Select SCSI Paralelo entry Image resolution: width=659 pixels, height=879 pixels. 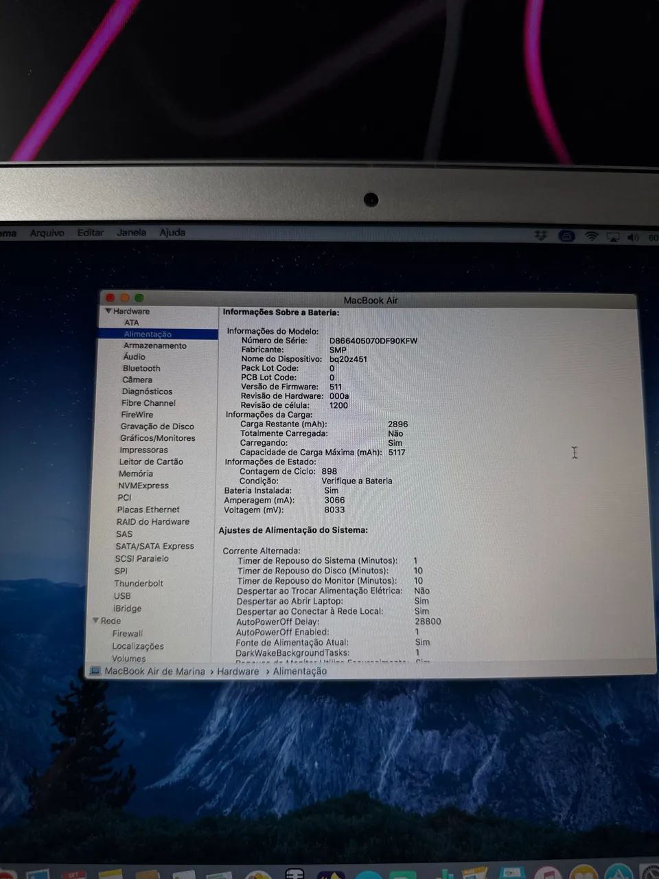(x=141, y=559)
